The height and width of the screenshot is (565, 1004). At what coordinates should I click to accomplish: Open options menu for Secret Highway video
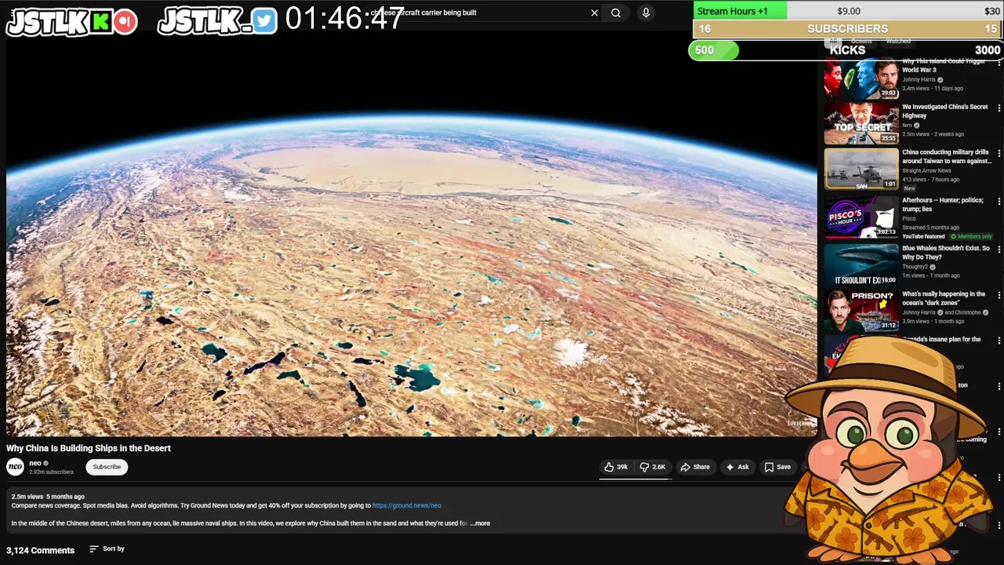pos(999,108)
